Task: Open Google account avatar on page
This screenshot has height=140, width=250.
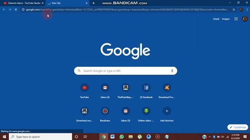Action: (245, 19)
